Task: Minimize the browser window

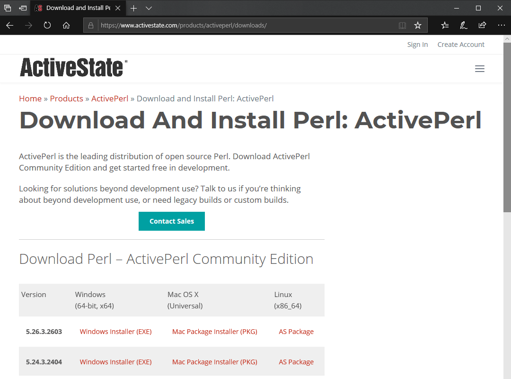Action: tap(457, 8)
